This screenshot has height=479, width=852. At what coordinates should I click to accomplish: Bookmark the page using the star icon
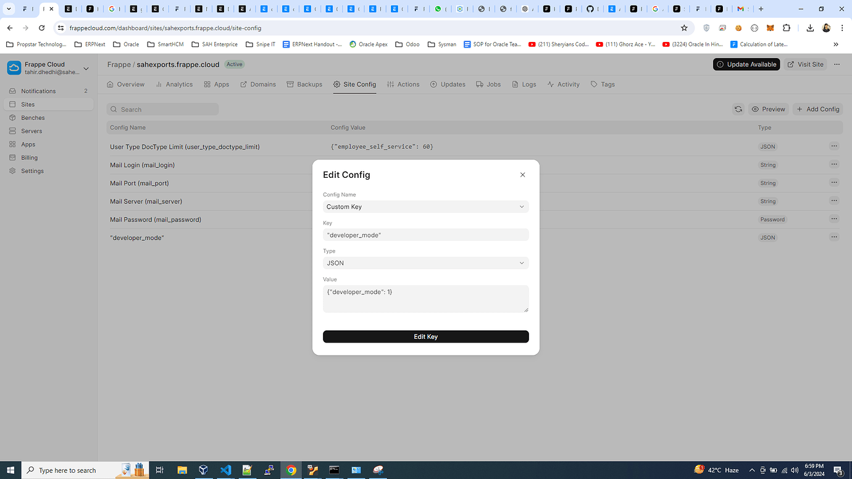click(x=685, y=28)
